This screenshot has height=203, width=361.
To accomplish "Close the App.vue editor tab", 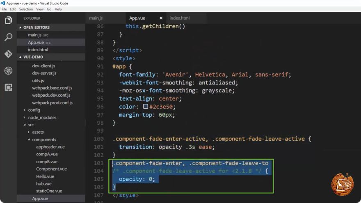I will 161,18.
